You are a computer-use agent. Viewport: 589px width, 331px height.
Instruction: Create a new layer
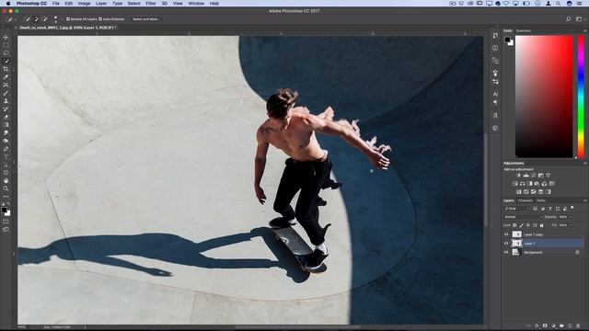570,326
